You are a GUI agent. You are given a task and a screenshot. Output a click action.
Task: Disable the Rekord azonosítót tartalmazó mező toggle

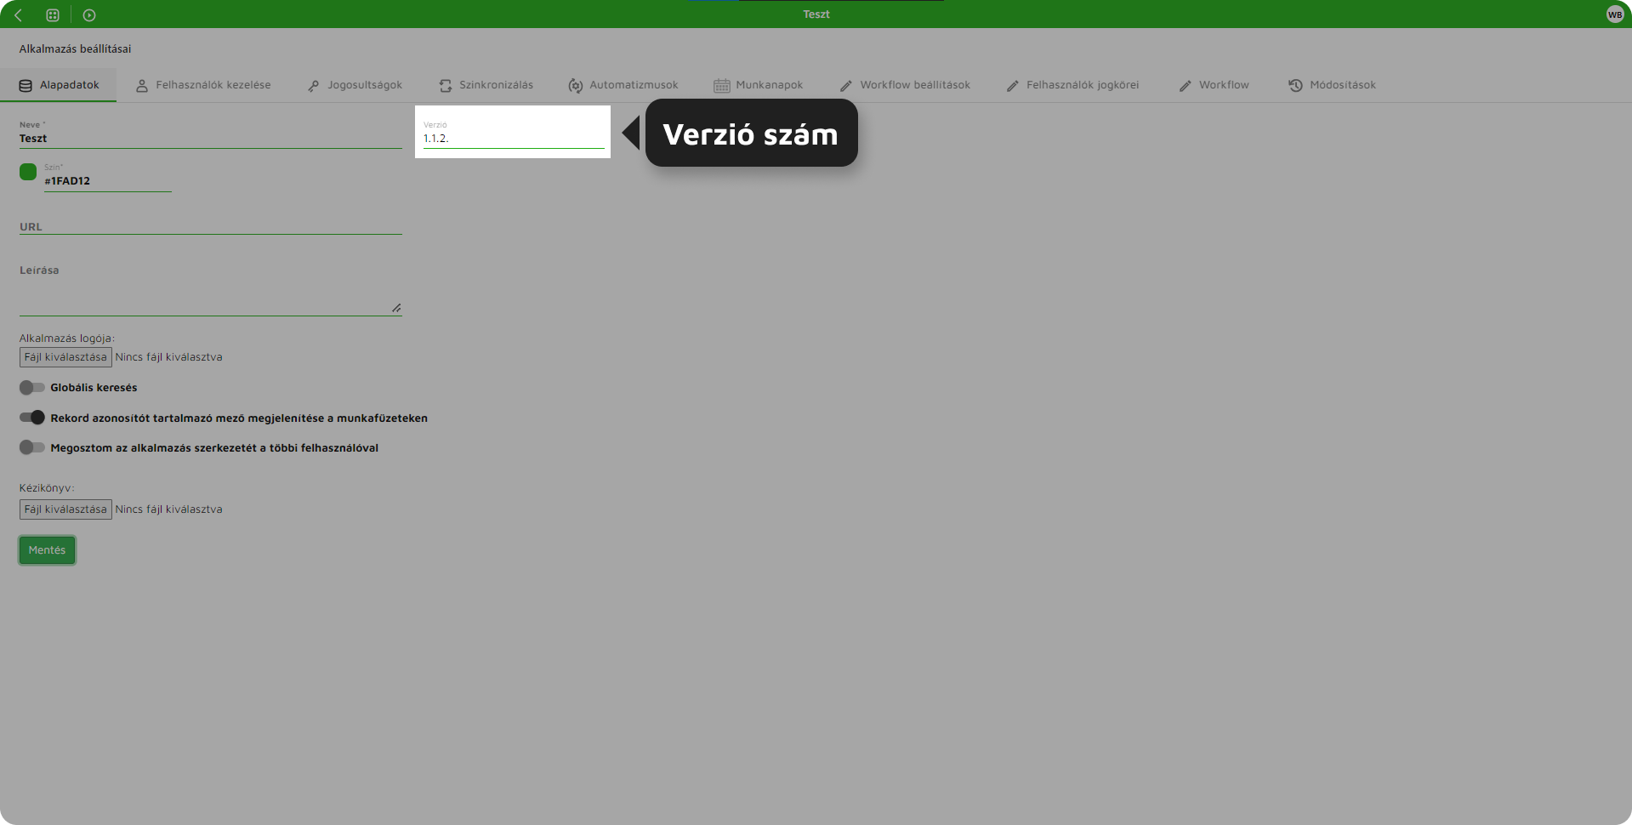[x=32, y=418]
